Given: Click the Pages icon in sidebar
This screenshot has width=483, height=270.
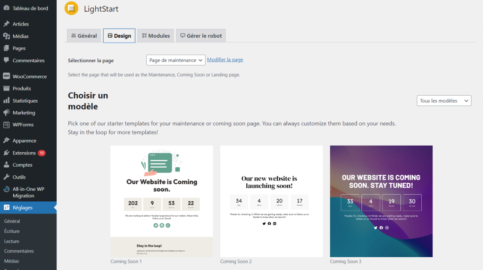Looking at the screenshot, I should tap(7, 48).
